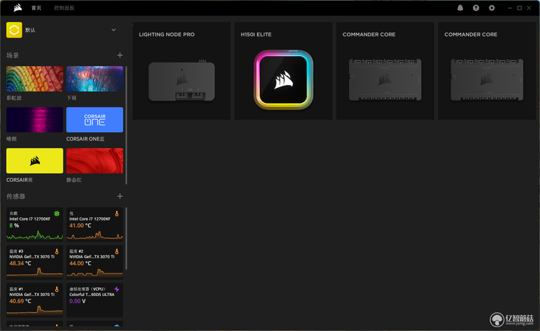Image resolution: width=540 pixels, height=331 pixels.
Task: Click the H150I ELITE RGB pump image
Action: click(283, 80)
